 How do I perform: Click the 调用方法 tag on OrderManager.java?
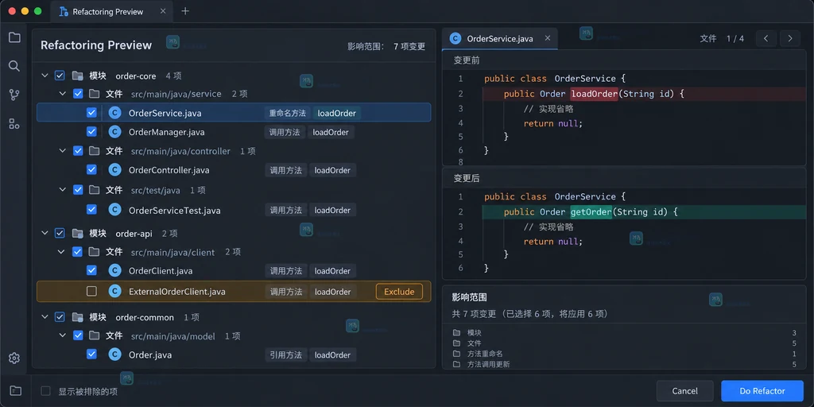(x=285, y=132)
